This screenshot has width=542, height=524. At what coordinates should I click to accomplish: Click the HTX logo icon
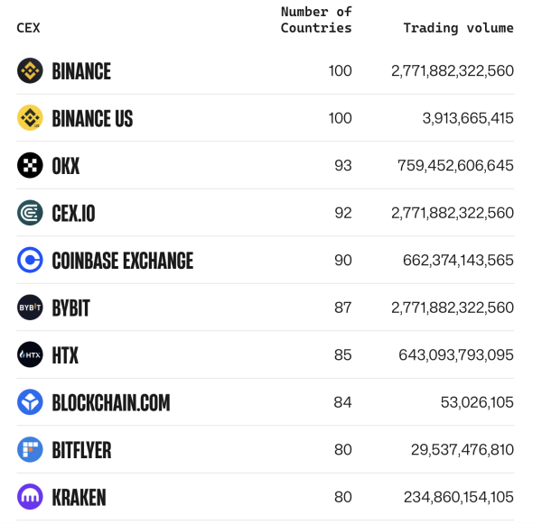(30, 355)
